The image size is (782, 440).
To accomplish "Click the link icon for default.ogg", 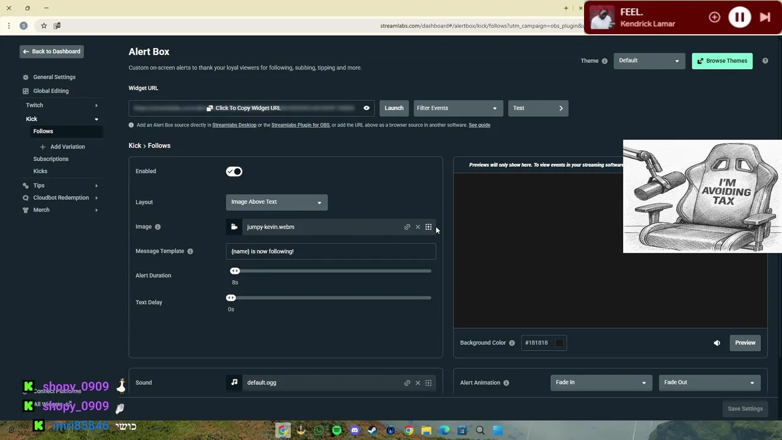I will [x=407, y=383].
